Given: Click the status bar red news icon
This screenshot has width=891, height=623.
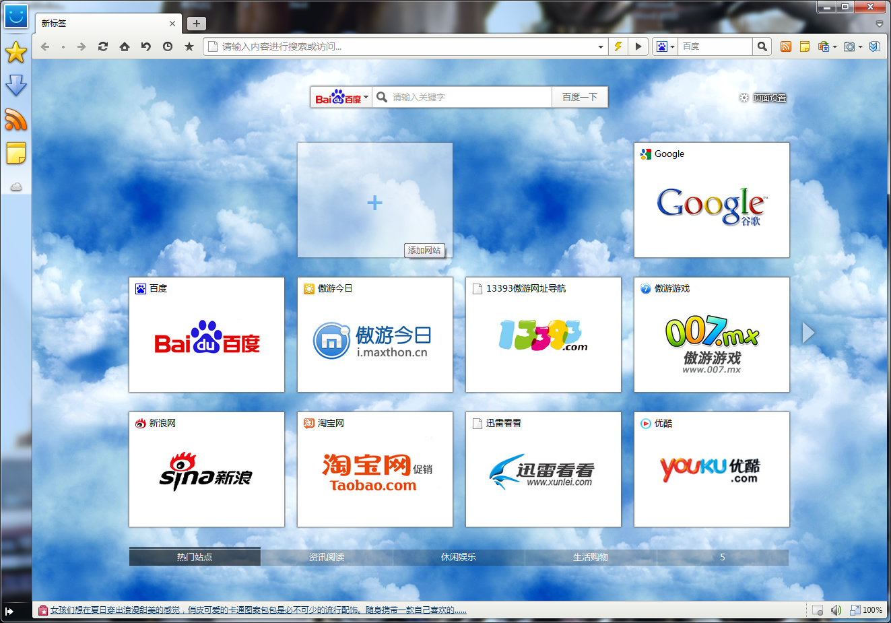Looking at the screenshot, I should click(x=43, y=610).
